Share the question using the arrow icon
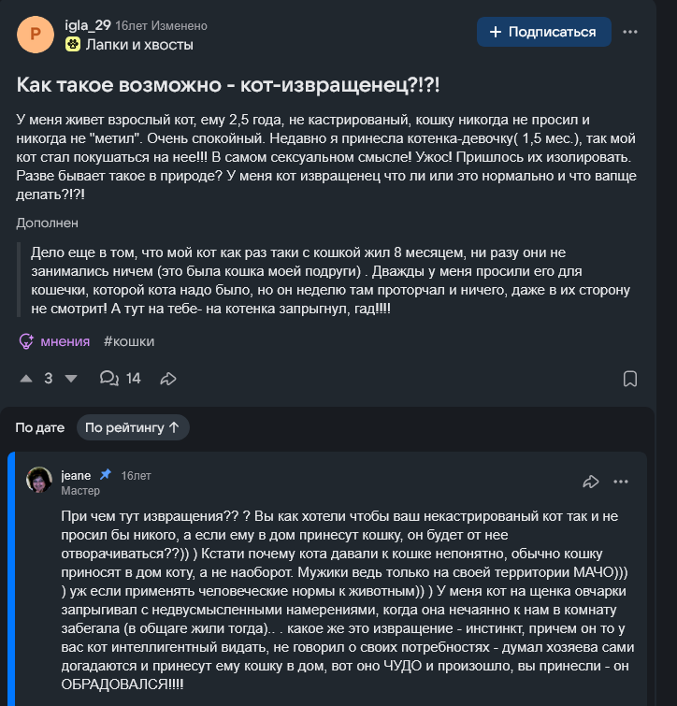677x706 pixels. [168, 379]
